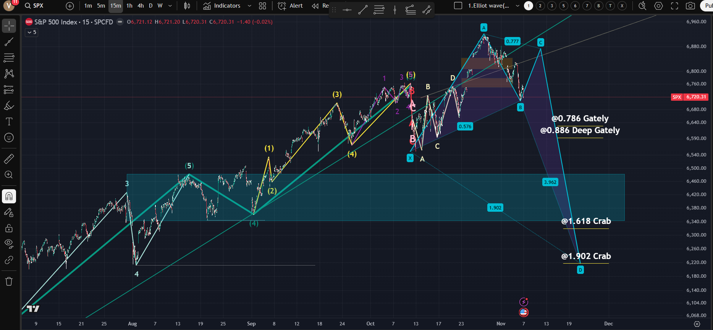The width and height of the screenshot is (713, 330).
Task: Select the Fibonacci tools icon in left toolbar
Action: (9, 58)
